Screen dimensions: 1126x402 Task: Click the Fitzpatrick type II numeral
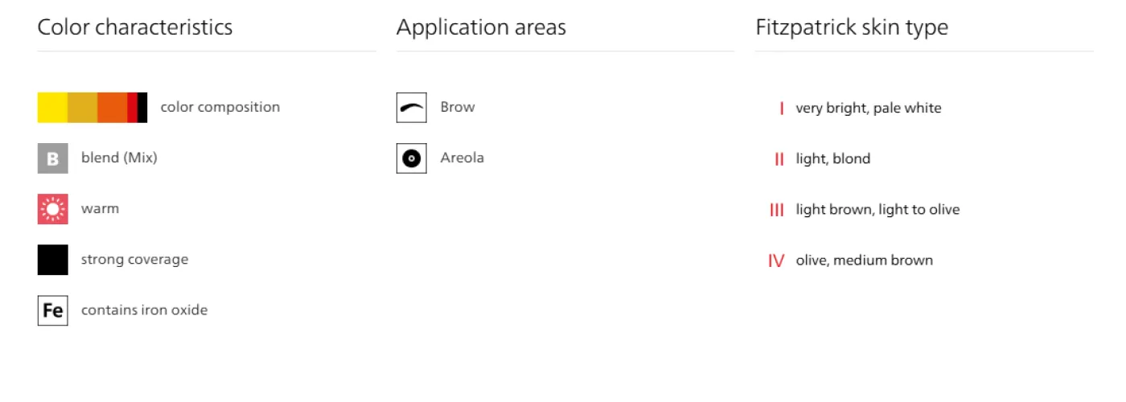pyautogui.click(x=779, y=159)
